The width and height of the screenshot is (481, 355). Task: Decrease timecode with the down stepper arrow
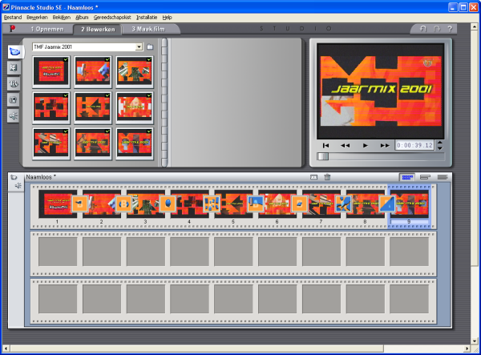[x=440, y=148]
